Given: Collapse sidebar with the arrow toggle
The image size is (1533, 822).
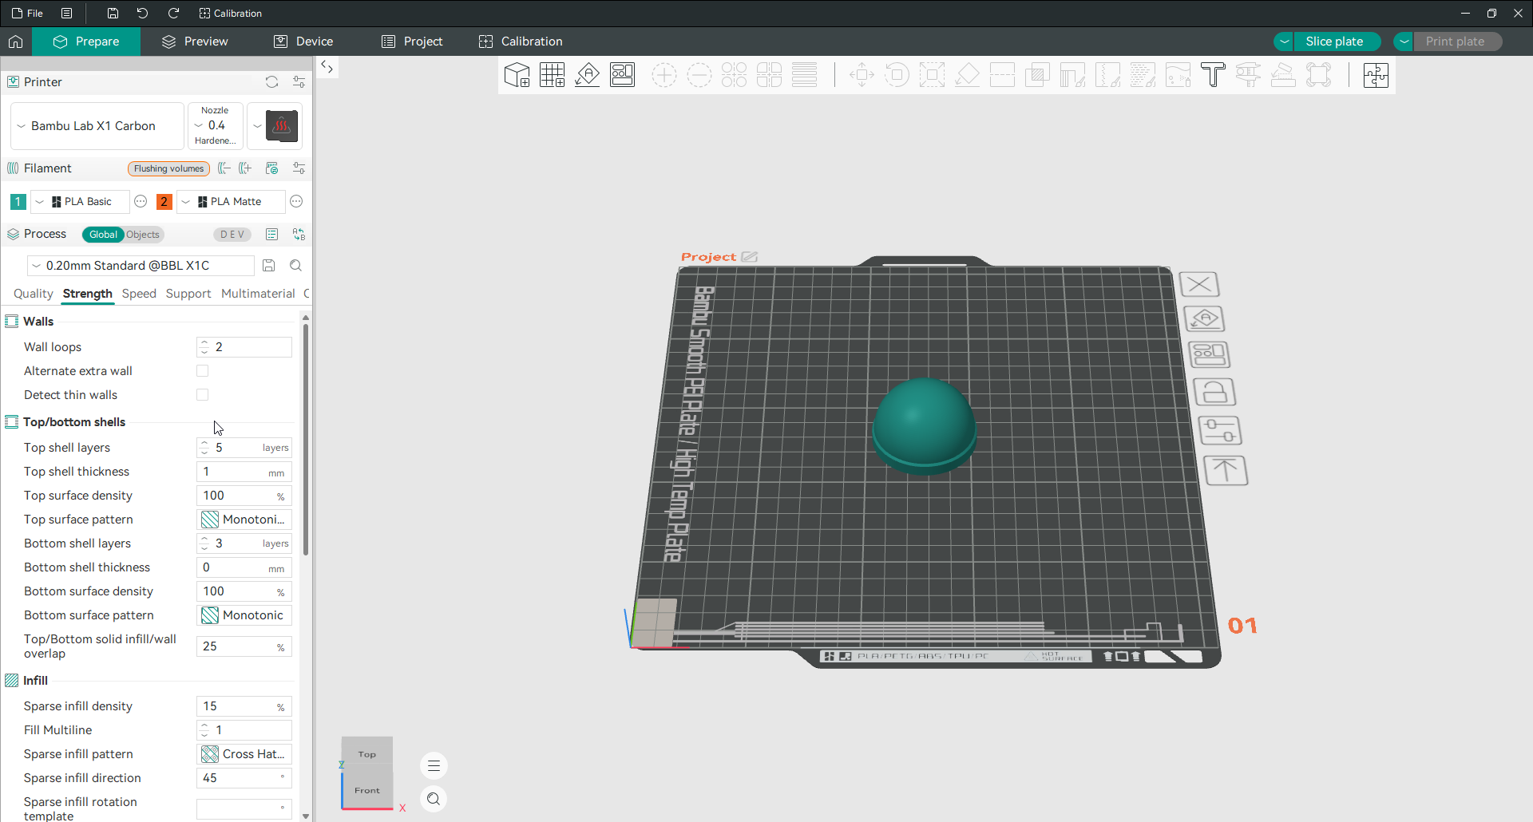Looking at the screenshot, I should click(x=327, y=67).
